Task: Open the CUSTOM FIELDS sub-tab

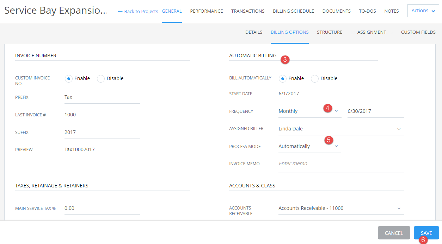Action: tap(418, 32)
